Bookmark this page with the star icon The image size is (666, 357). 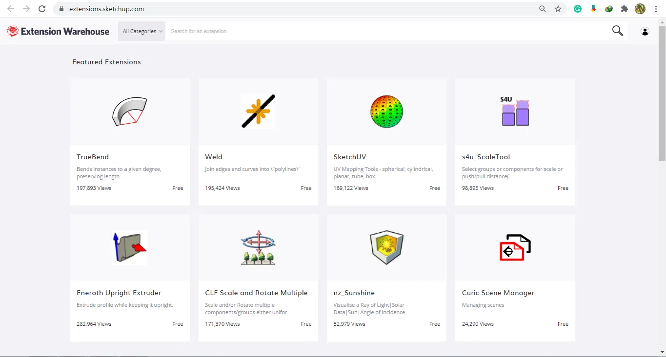click(x=558, y=9)
